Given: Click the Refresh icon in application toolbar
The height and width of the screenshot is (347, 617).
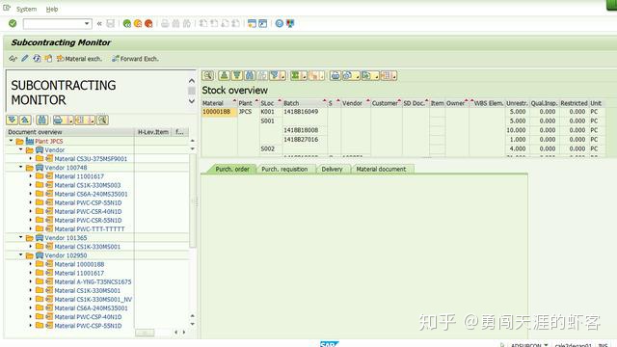Looking at the screenshot, I should (x=37, y=59).
